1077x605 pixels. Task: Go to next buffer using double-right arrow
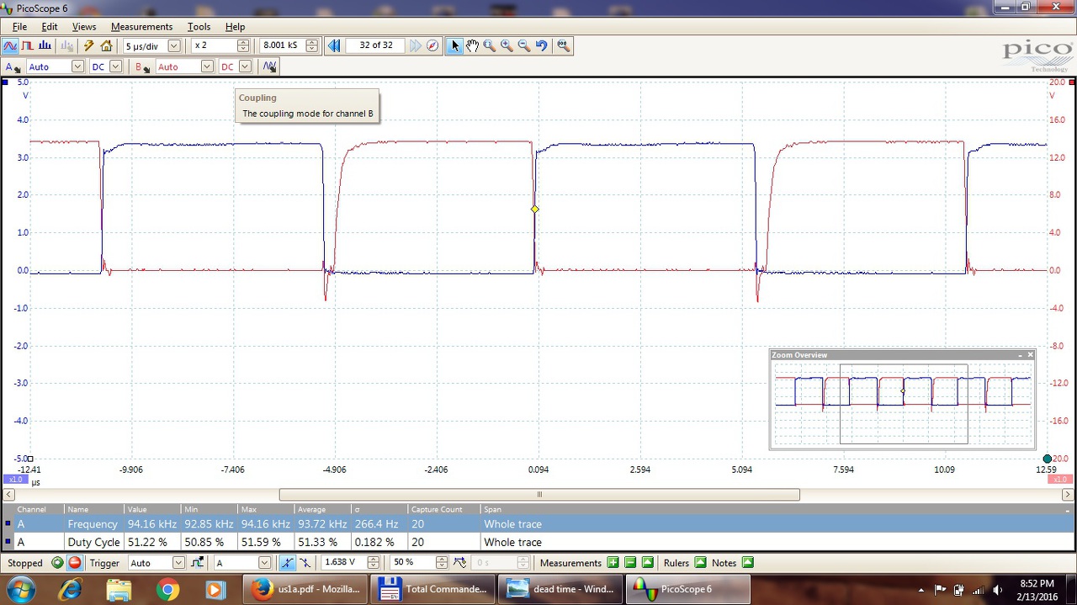coord(416,45)
